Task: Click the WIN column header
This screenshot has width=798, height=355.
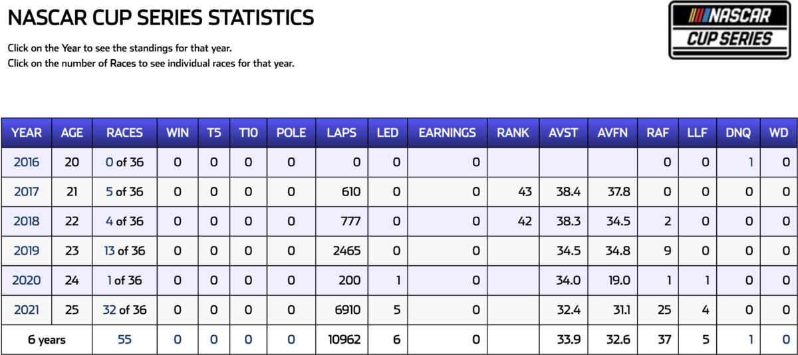Action: pos(178,132)
